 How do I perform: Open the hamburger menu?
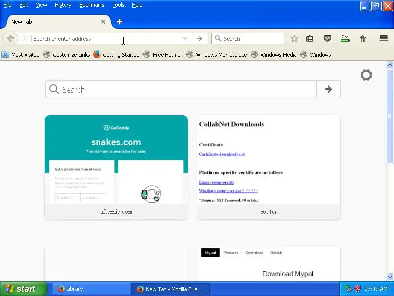(384, 38)
